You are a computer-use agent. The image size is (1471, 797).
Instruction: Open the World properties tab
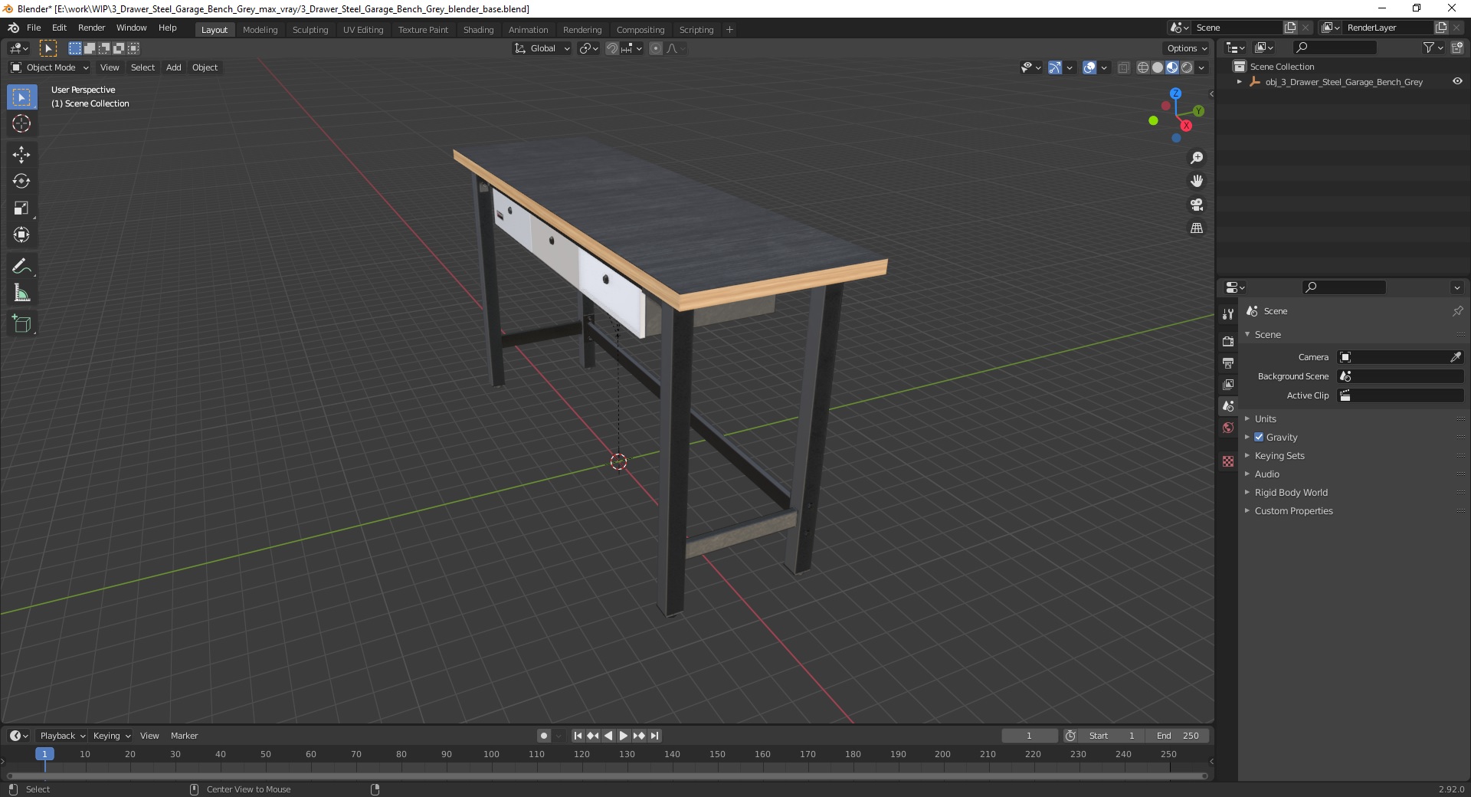click(x=1228, y=428)
